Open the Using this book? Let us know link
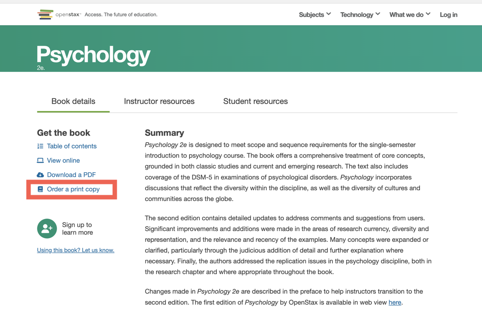Image resolution: width=482 pixels, height=315 pixels. [75, 250]
